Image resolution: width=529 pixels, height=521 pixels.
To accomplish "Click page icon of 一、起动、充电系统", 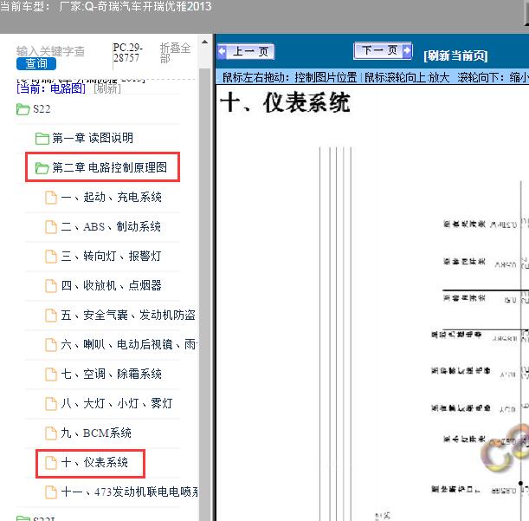I will click(x=51, y=198).
